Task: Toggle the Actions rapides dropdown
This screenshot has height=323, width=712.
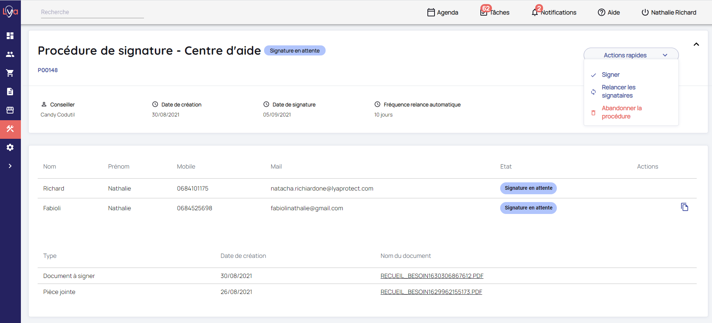Action: click(x=631, y=55)
